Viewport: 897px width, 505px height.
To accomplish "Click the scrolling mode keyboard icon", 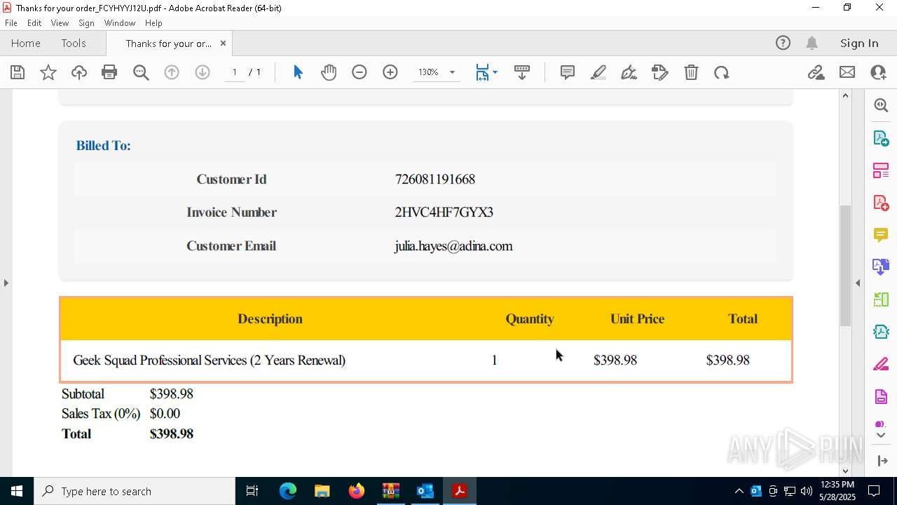I will 522,72.
